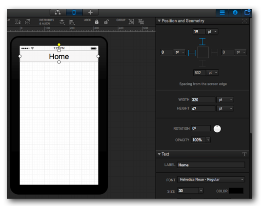Open the HEIGHT unit dropdown

click(225, 108)
